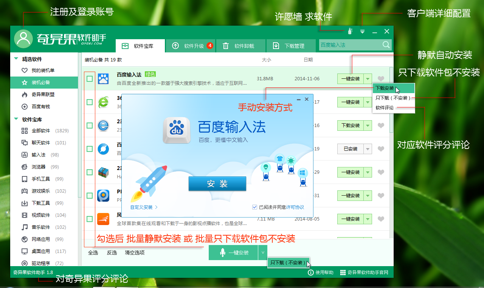The height and width of the screenshot is (288, 484).
Task: Click the green 360 browser icon in list
Action: click(103, 102)
